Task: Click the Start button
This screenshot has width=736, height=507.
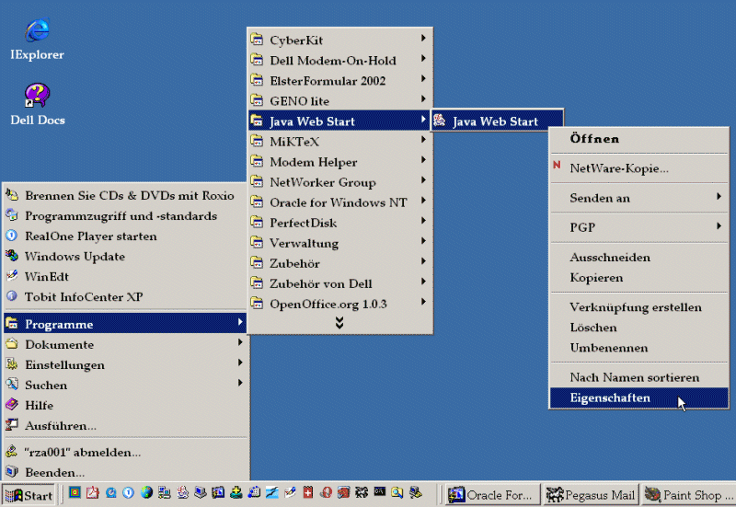Action: click(x=29, y=495)
